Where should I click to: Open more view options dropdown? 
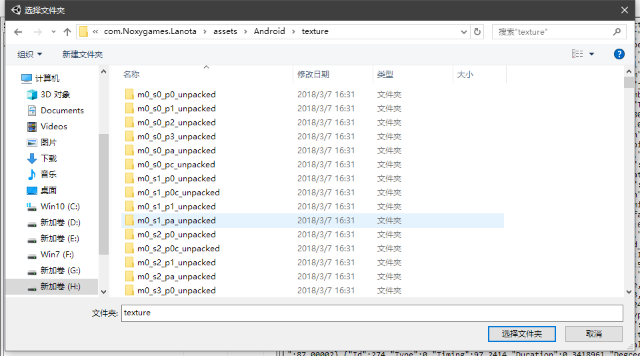[x=591, y=54]
